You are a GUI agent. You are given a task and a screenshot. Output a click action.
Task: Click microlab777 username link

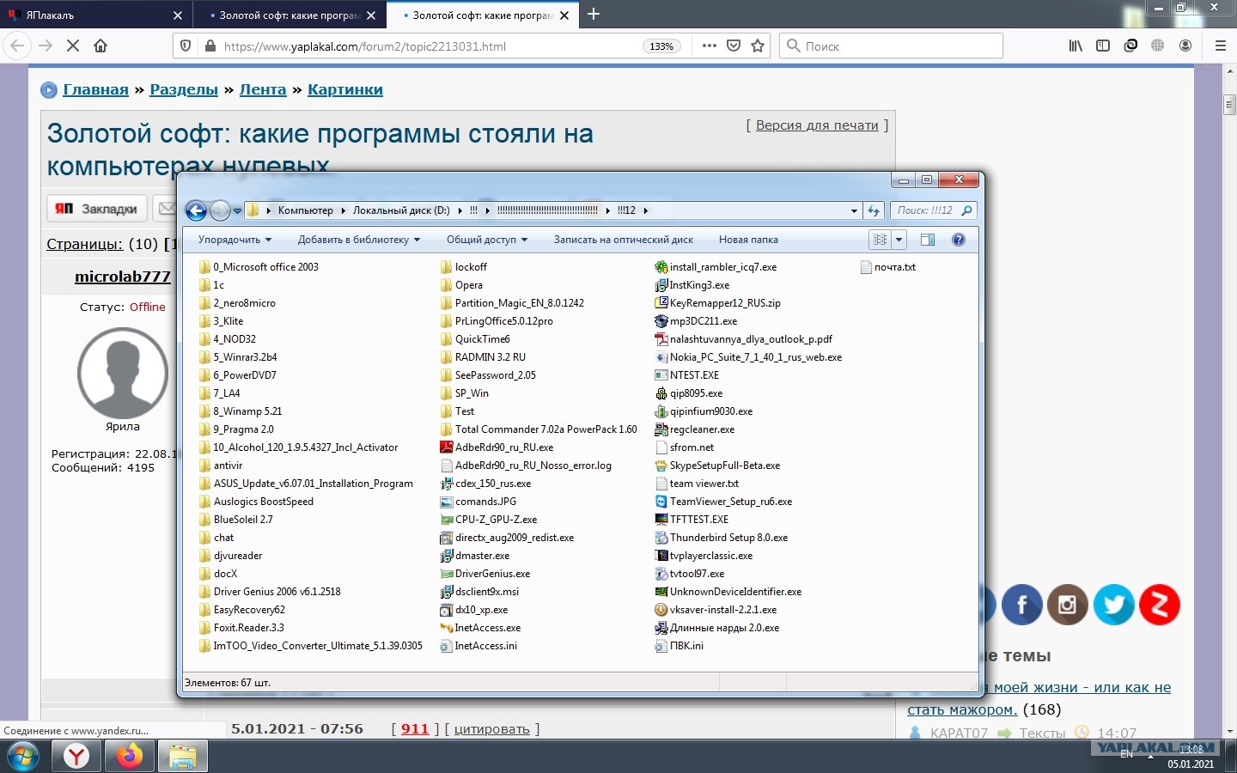(x=123, y=277)
